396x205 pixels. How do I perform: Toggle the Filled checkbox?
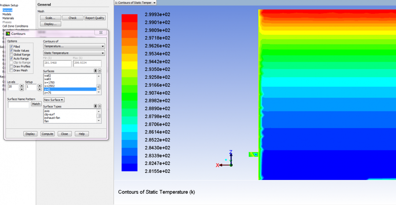[x=11, y=46]
